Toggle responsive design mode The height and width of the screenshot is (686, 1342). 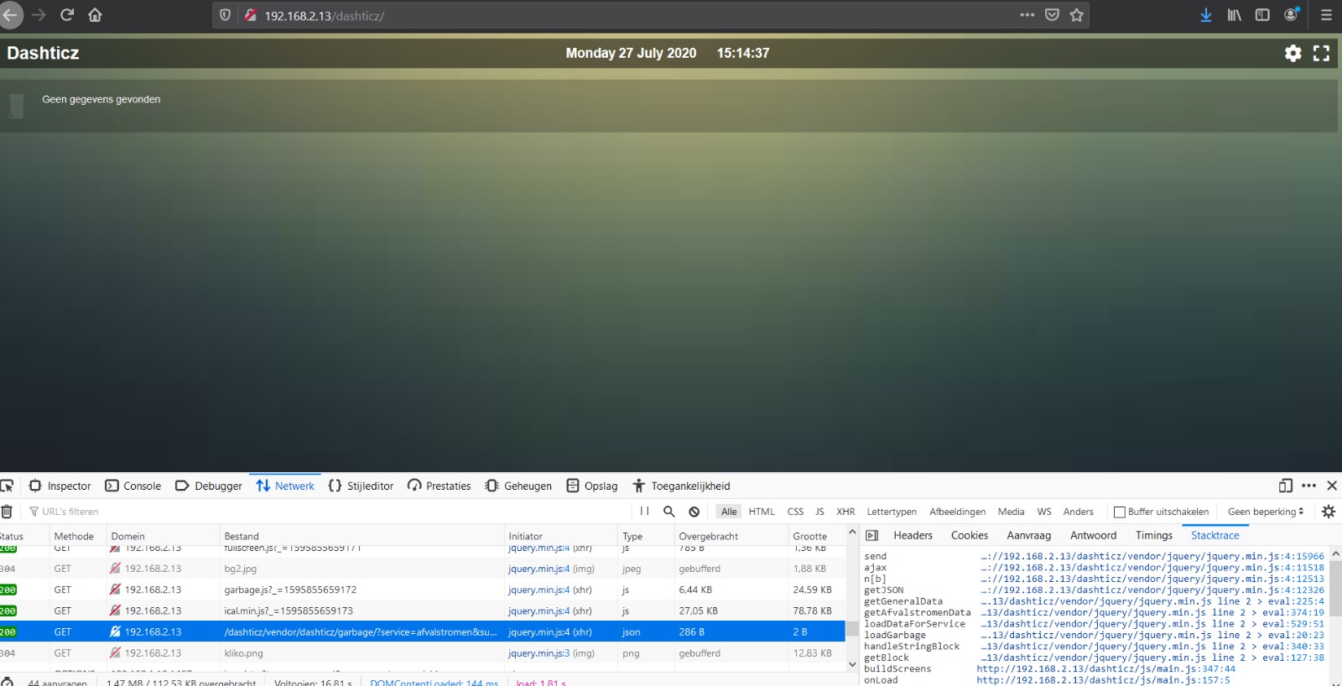pyautogui.click(x=1285, y=486)
